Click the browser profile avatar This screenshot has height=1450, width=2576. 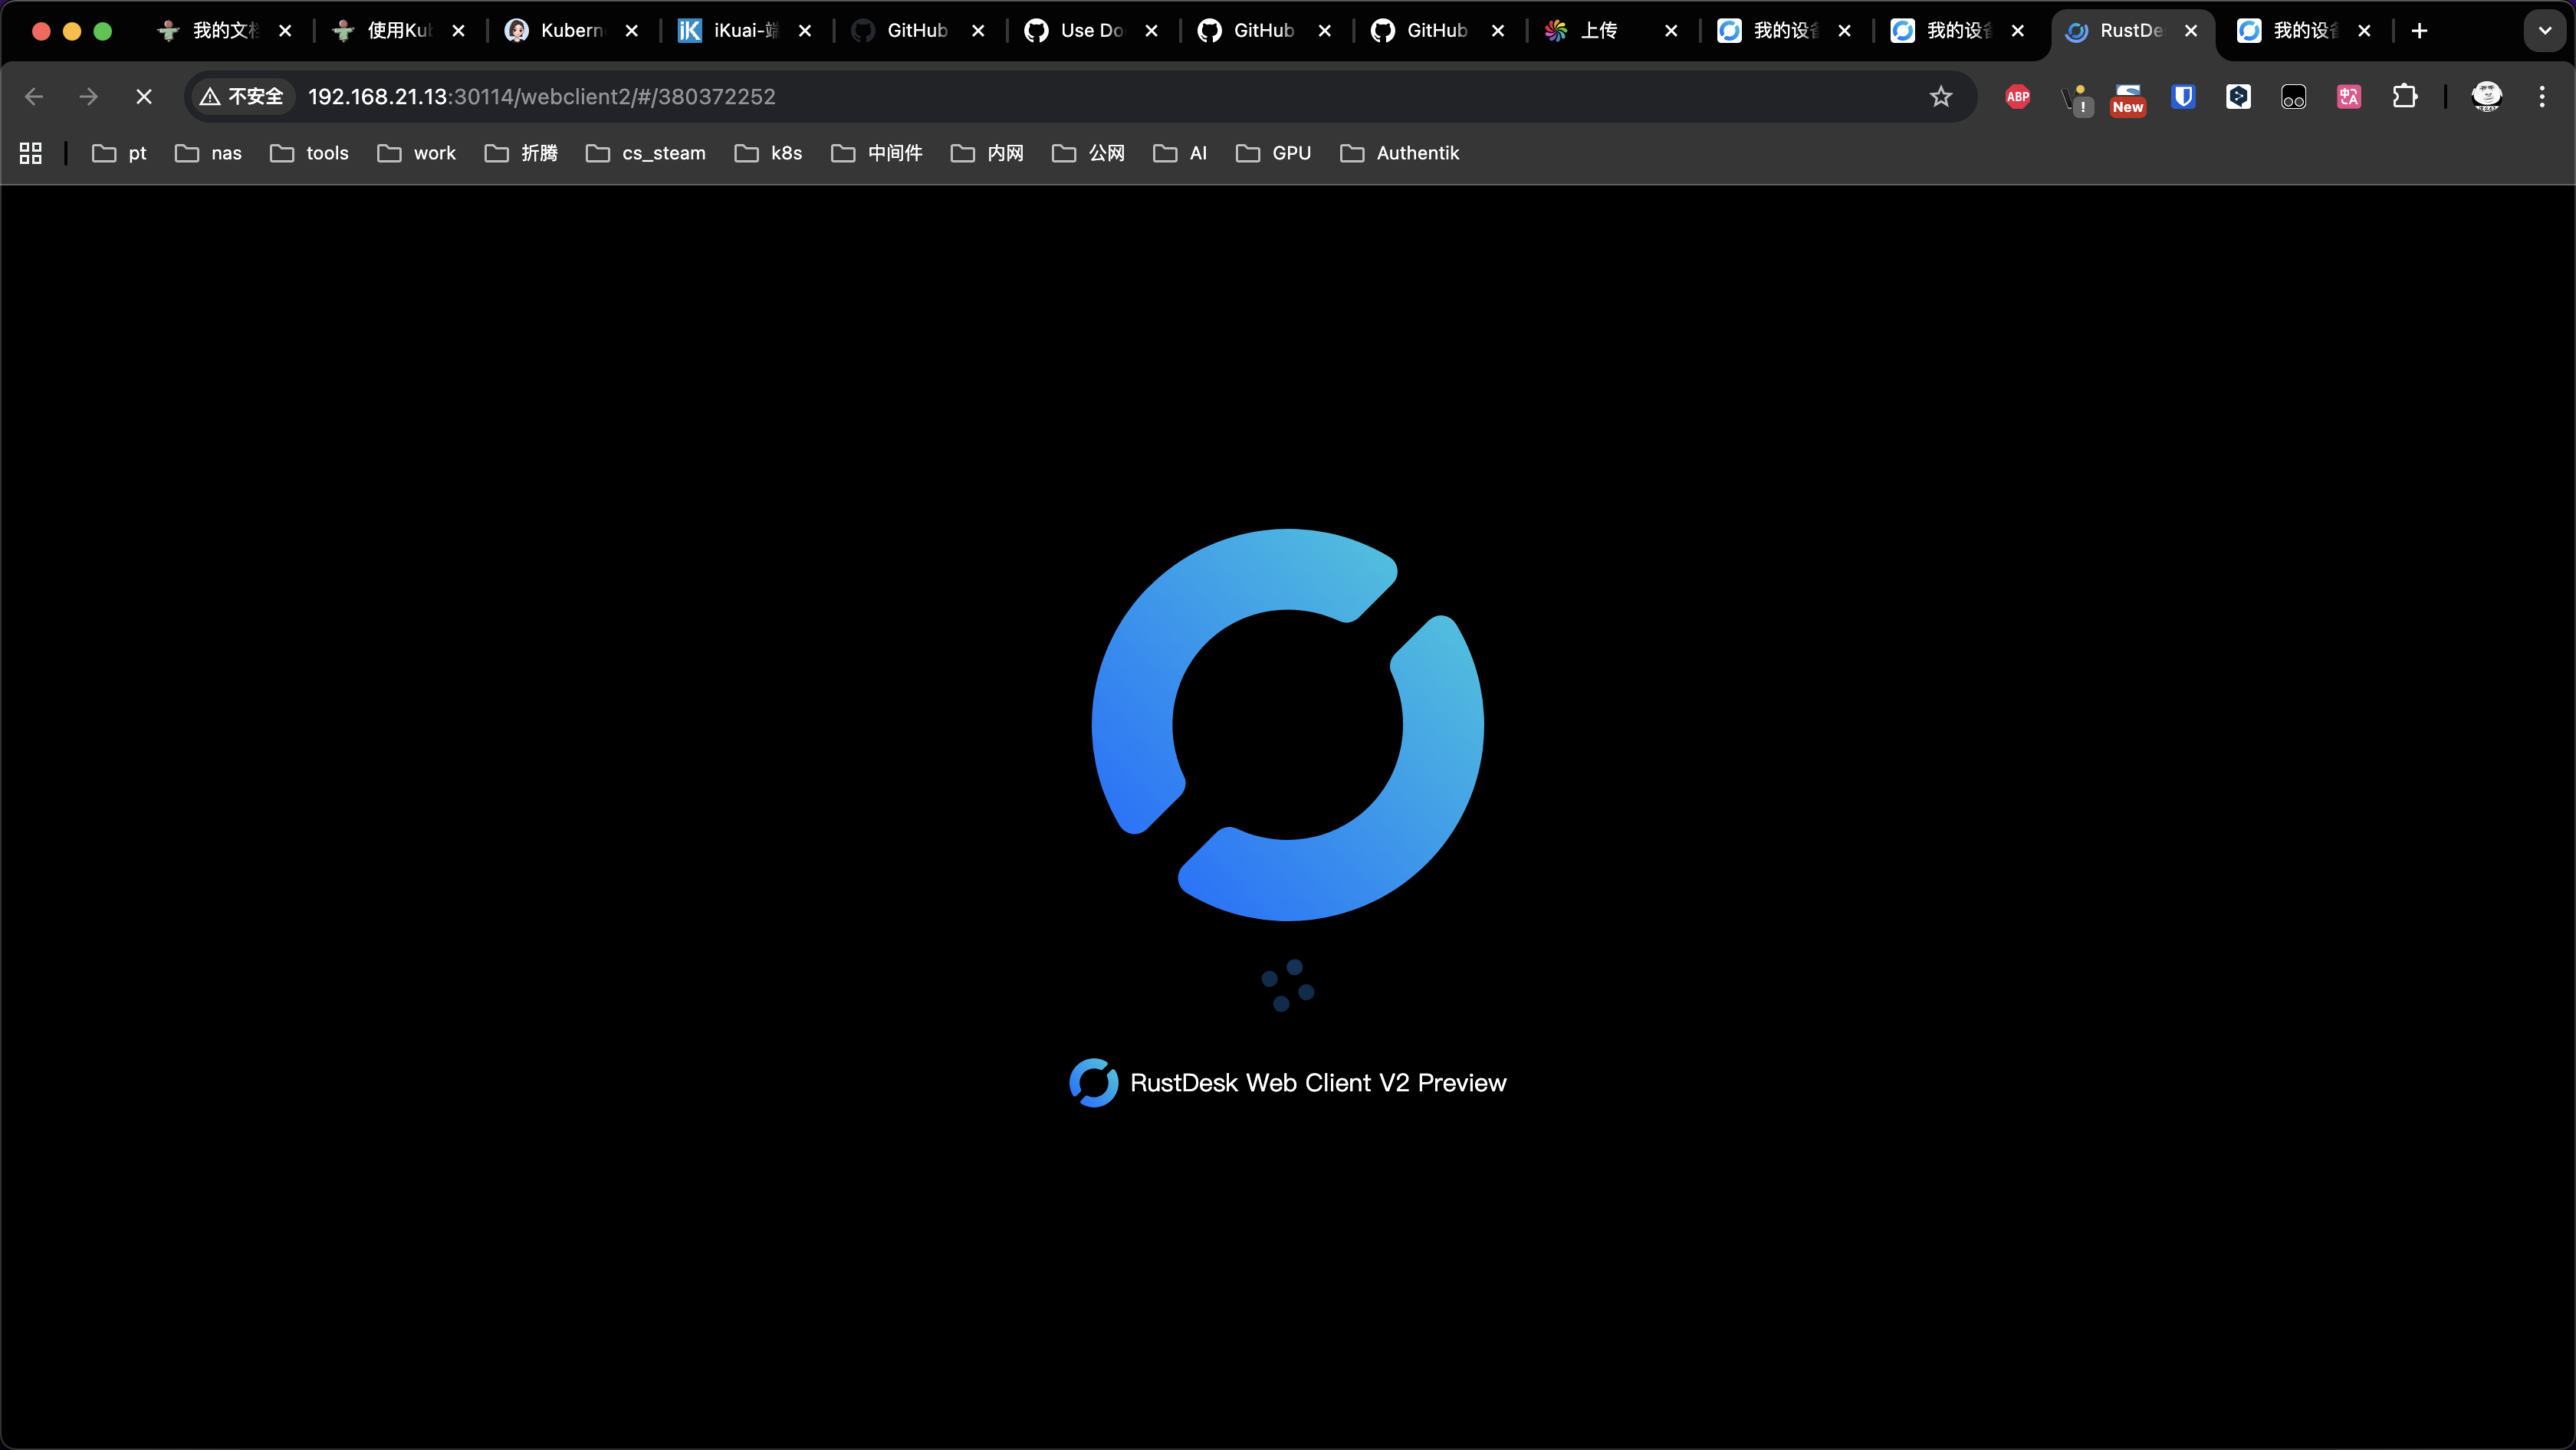point(2486,96)
